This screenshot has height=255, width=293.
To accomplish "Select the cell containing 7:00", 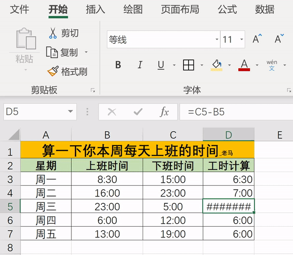I will pyautogui.click(x=229, y=193).
